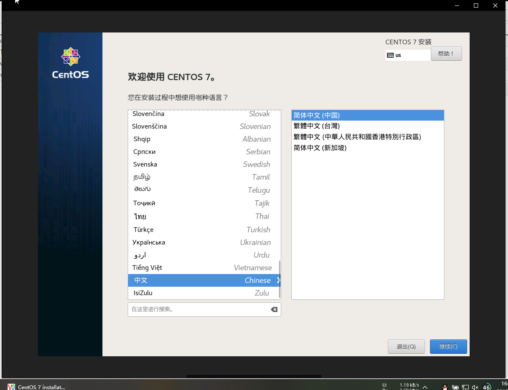
Task: Click the battery power tray icon
Action: [455, 387]
